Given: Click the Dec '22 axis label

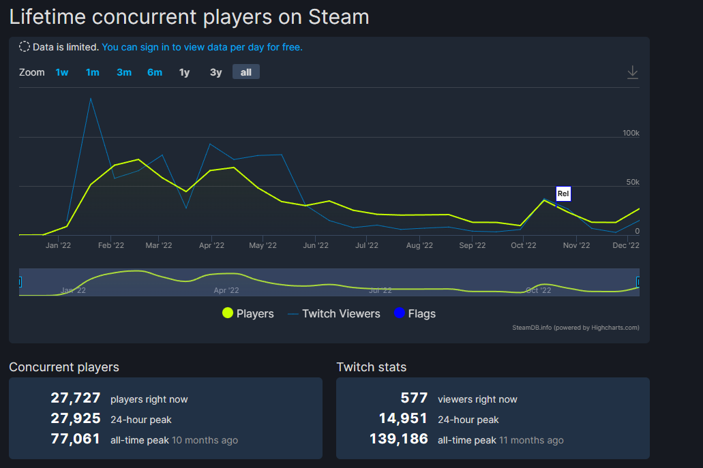Looking at the screenshot, I should (626, 245).
